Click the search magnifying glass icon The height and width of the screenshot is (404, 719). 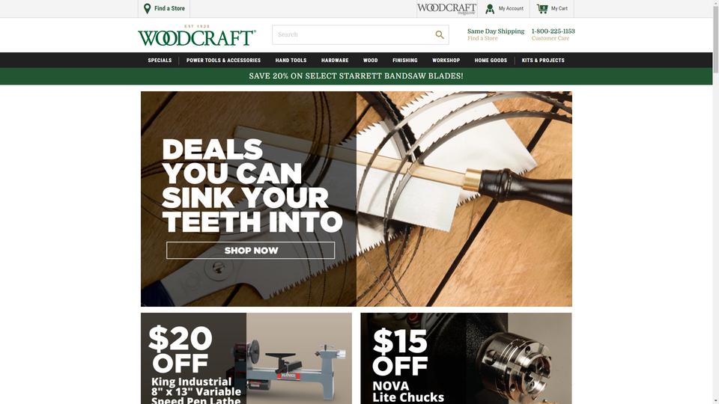[x=440, y=35]
